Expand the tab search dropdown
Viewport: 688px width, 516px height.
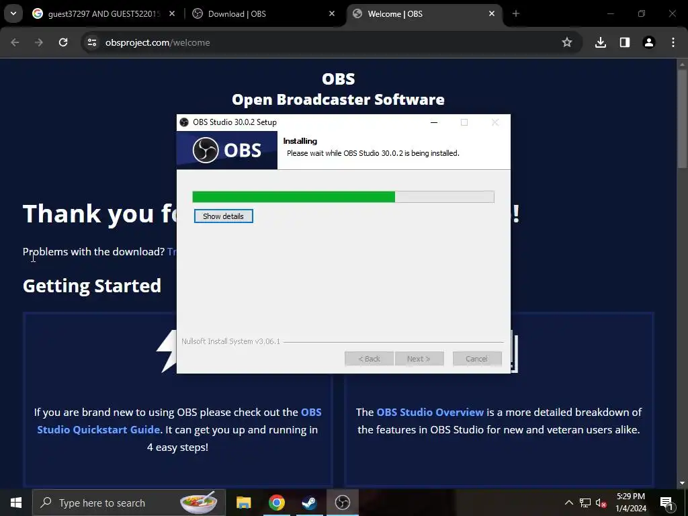(x=13, y=14)
